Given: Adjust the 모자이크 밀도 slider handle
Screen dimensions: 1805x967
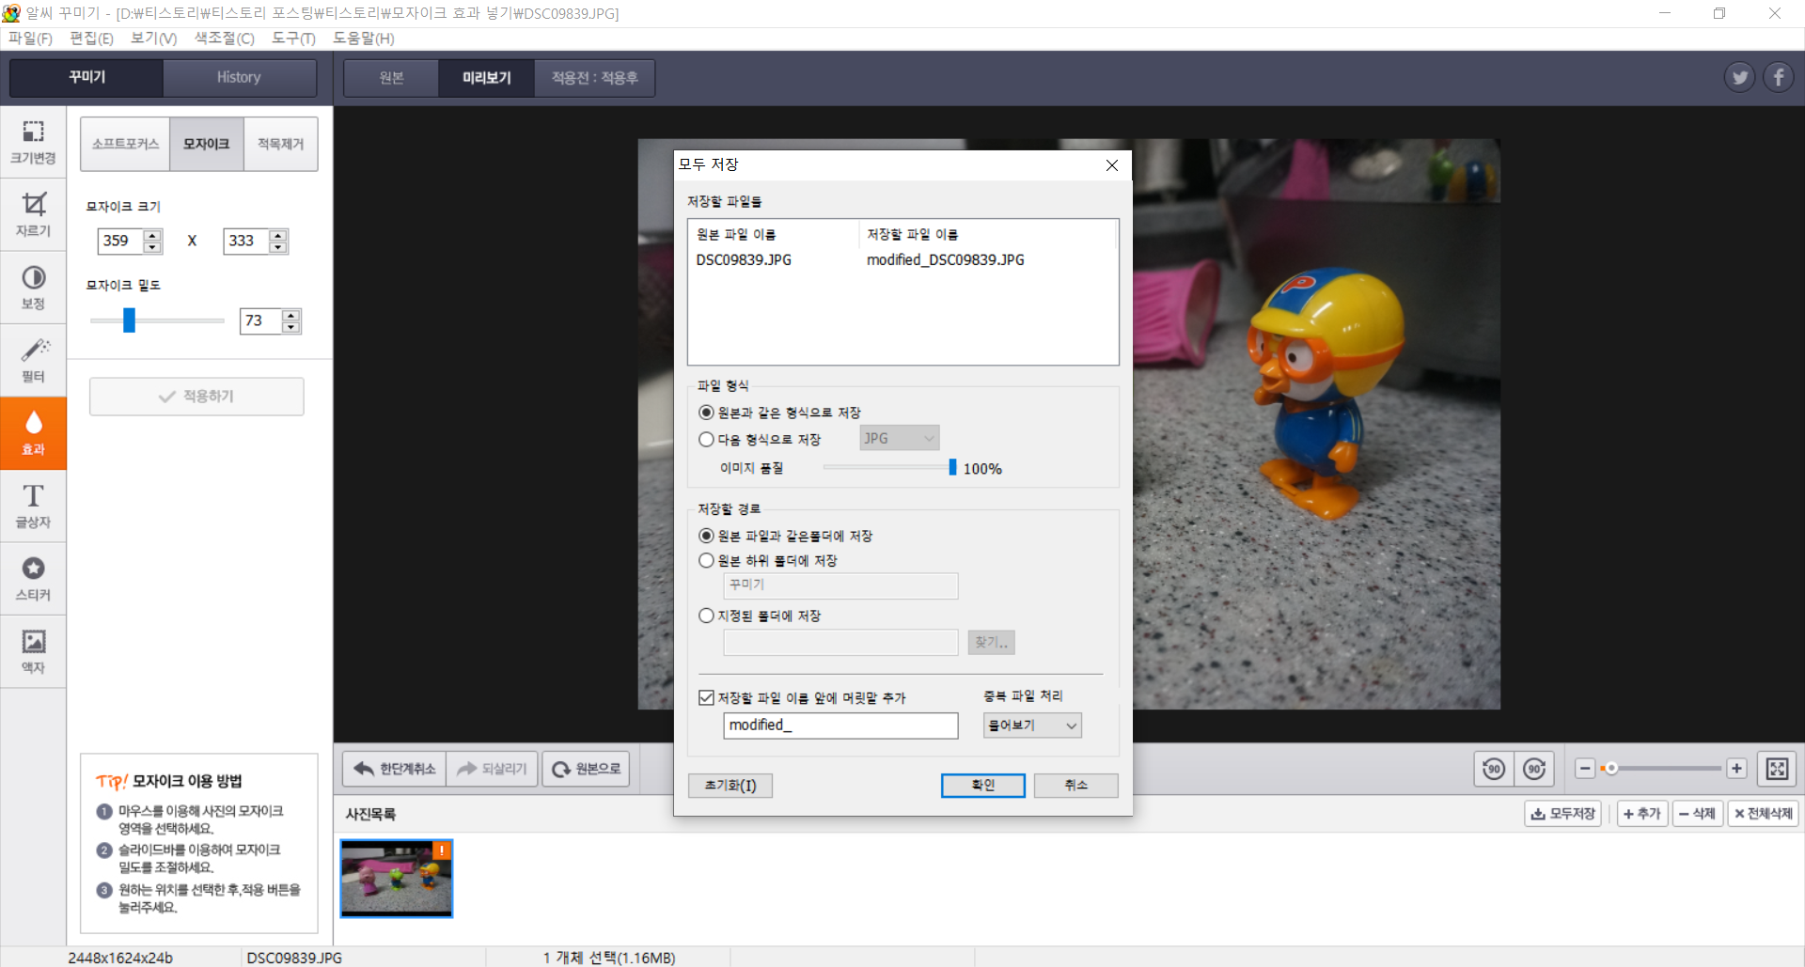Looking at the screenshot, I should tap(129, 320).
